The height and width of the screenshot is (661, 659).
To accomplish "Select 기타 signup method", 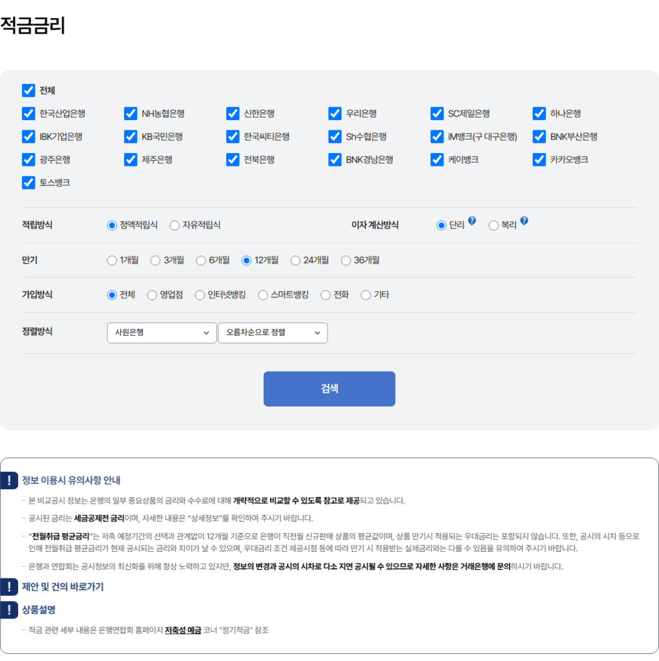I will coord(366,295).
